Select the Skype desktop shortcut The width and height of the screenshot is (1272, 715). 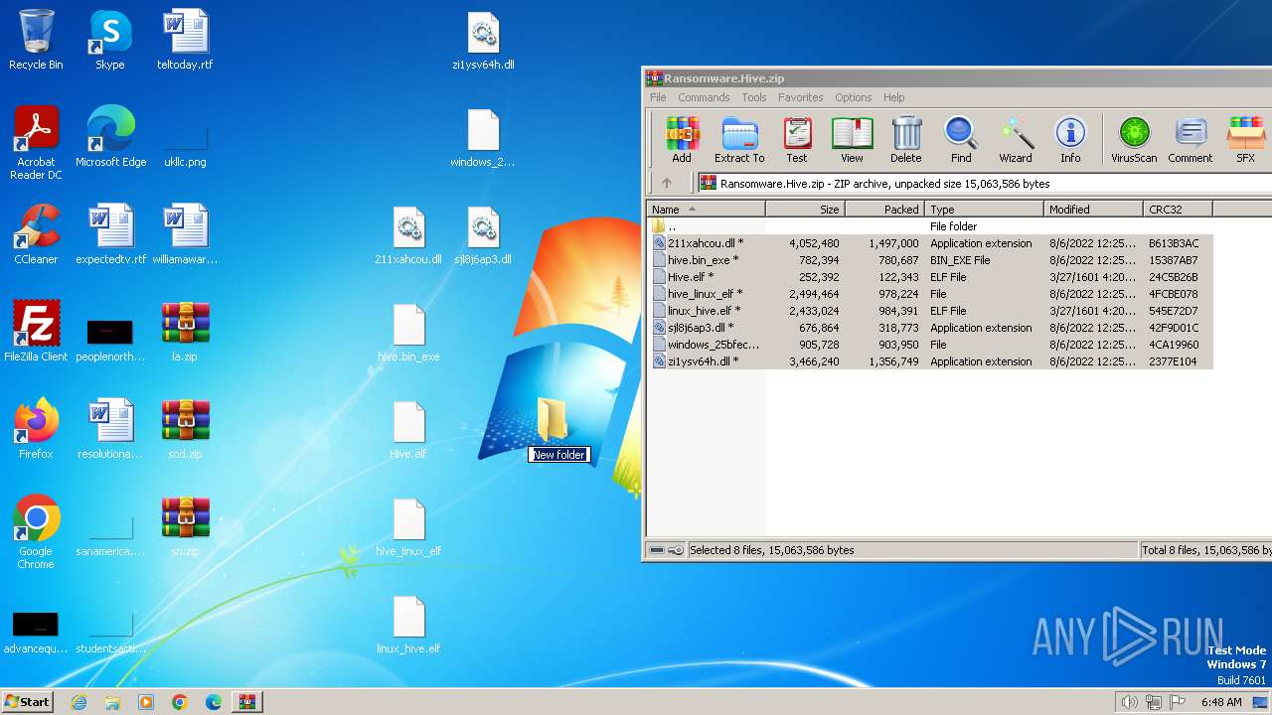pos(109,40)
